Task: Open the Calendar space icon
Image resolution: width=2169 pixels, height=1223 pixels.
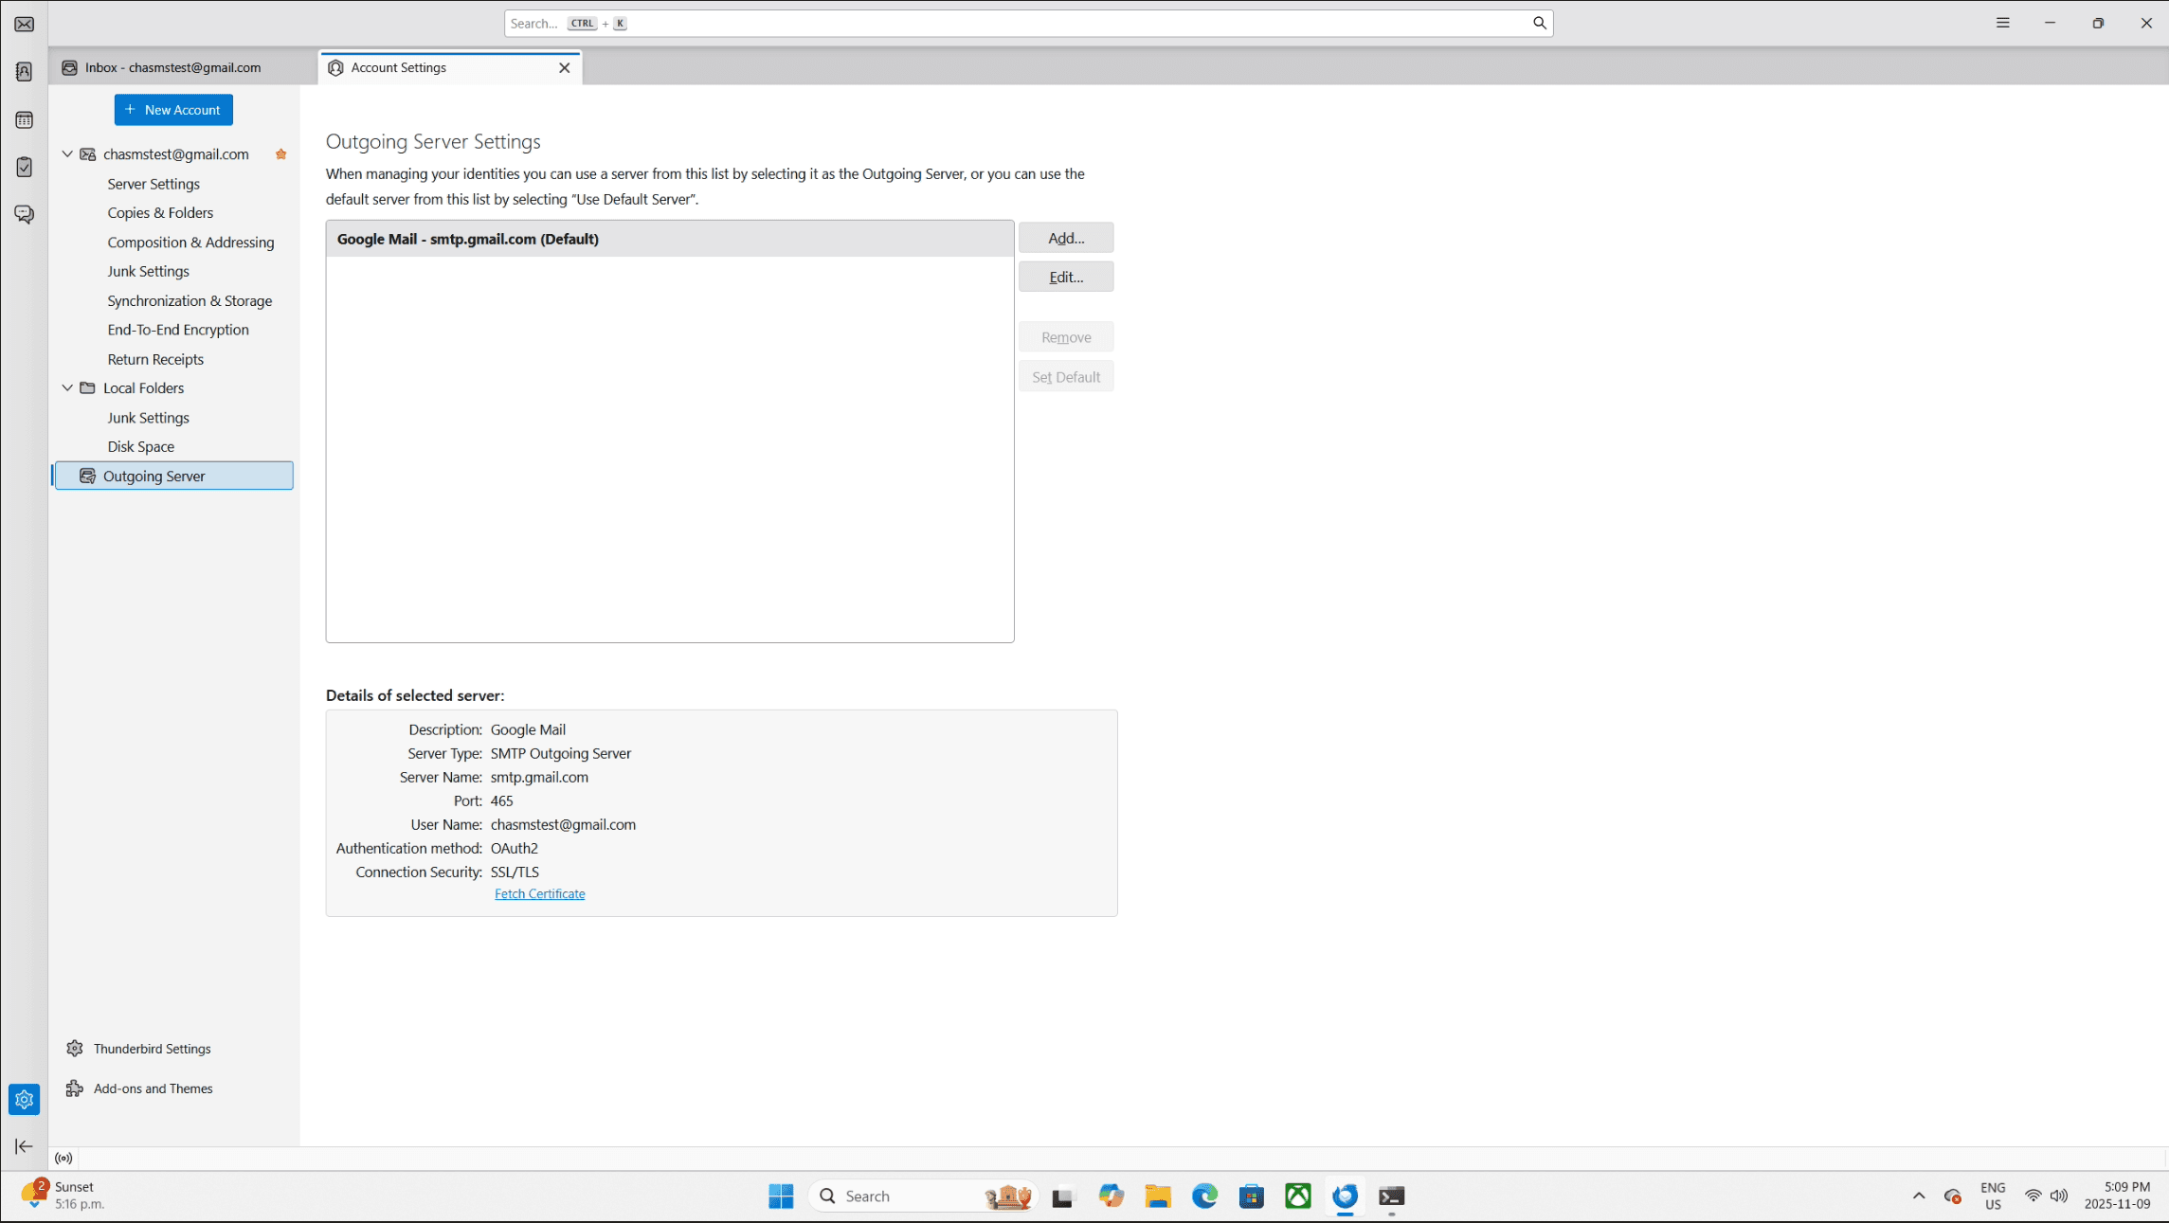Action: tap(25, 120)
